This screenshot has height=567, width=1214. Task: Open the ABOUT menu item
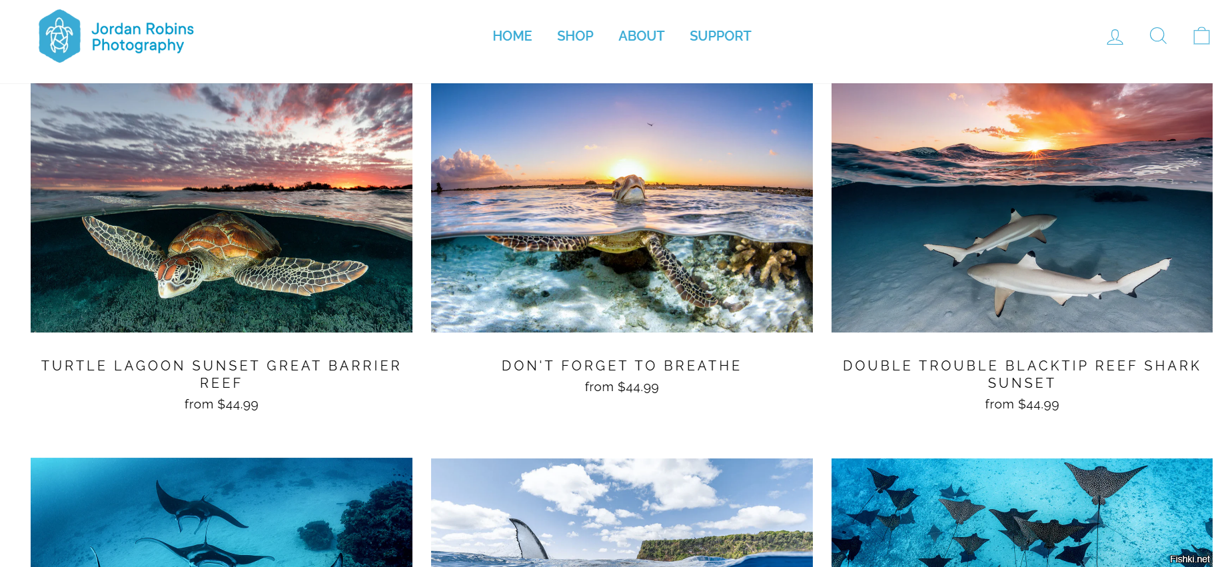tap(641, 36)
